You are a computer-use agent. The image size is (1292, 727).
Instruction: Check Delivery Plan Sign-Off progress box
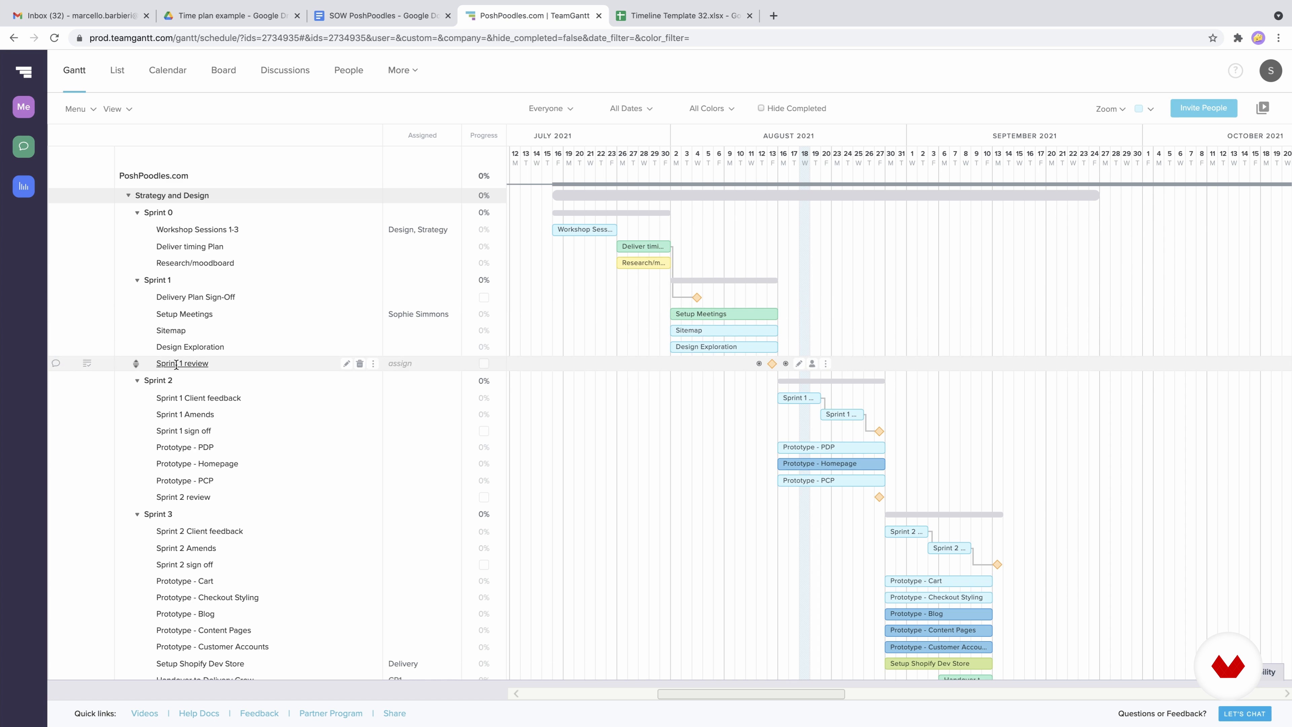pos(483,298)
